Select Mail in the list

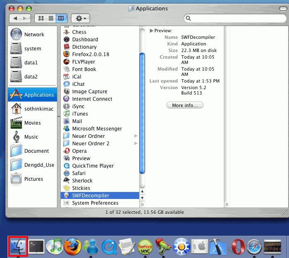tap(100, 121)
